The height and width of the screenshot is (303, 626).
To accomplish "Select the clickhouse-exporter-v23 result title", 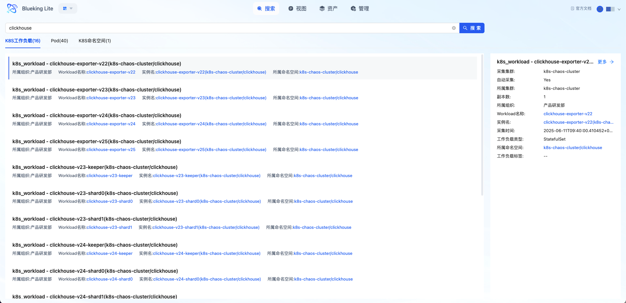I will pos(97,90).
